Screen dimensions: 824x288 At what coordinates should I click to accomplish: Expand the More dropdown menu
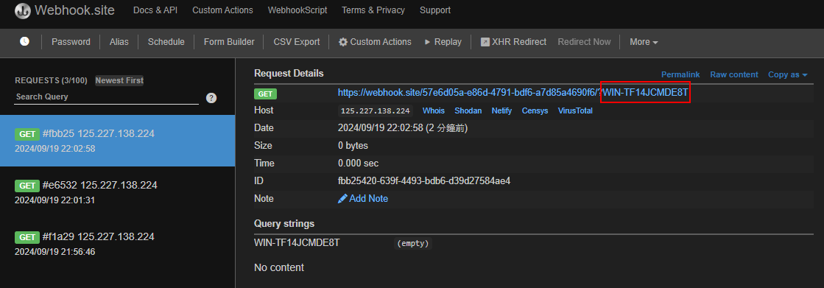click(x=644, y=42)
